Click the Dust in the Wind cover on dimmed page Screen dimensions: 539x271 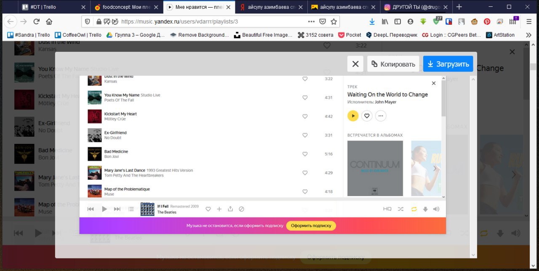[x=24, y=48]
